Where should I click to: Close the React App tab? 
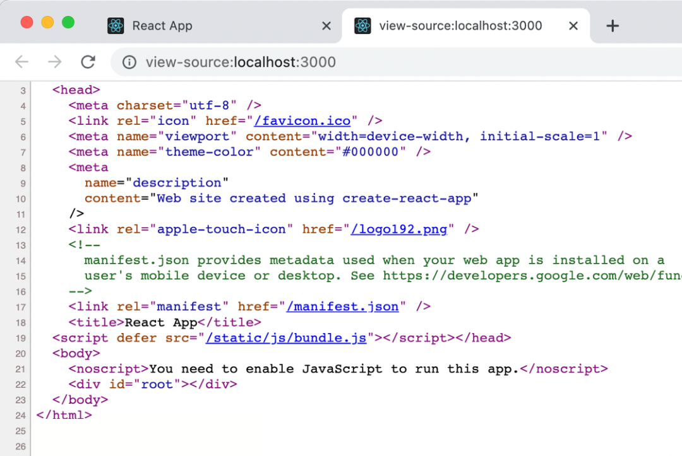coord(326,26)
